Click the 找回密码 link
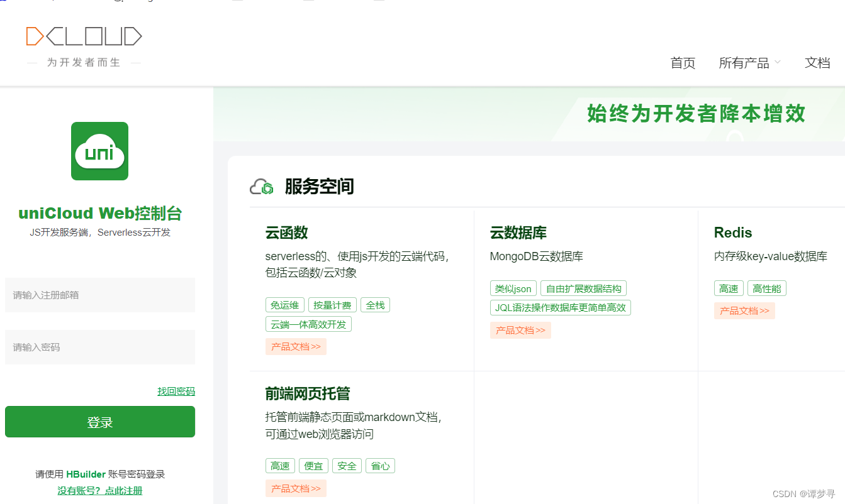 pos(176,392)
